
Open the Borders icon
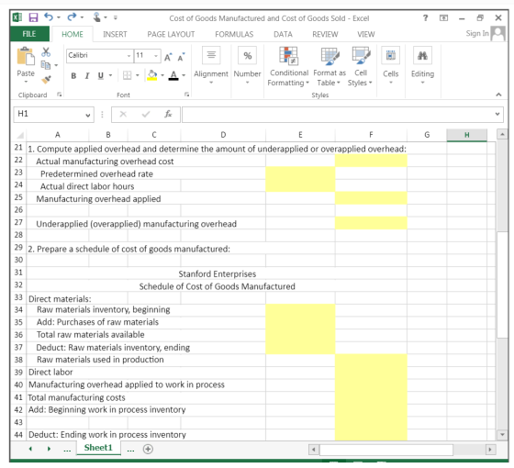[x=127, y=75]
